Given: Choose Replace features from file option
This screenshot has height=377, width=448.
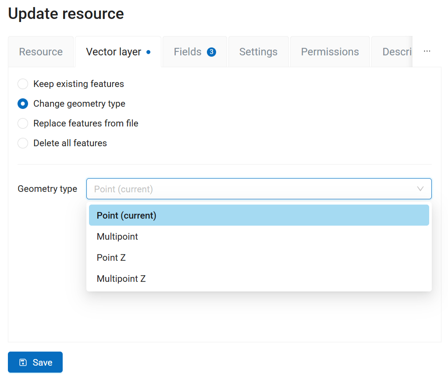Looking at the screenshot, I should [23, 123].
